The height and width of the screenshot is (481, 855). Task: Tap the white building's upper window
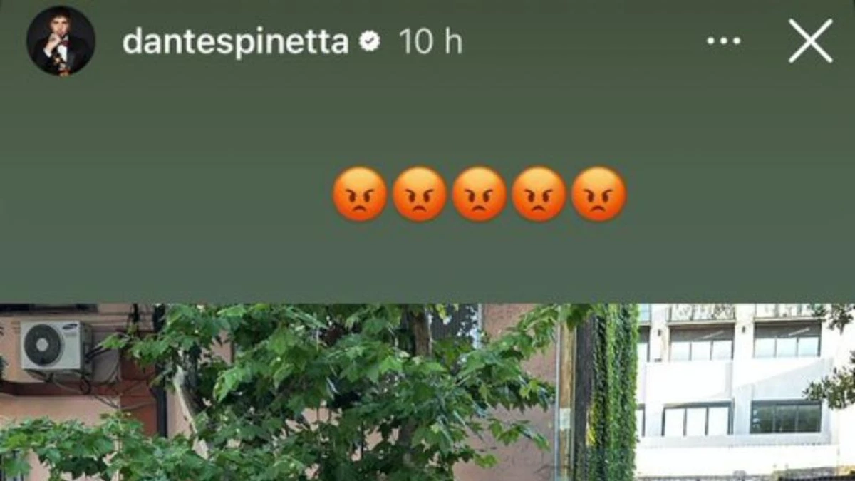click(700, 343)
